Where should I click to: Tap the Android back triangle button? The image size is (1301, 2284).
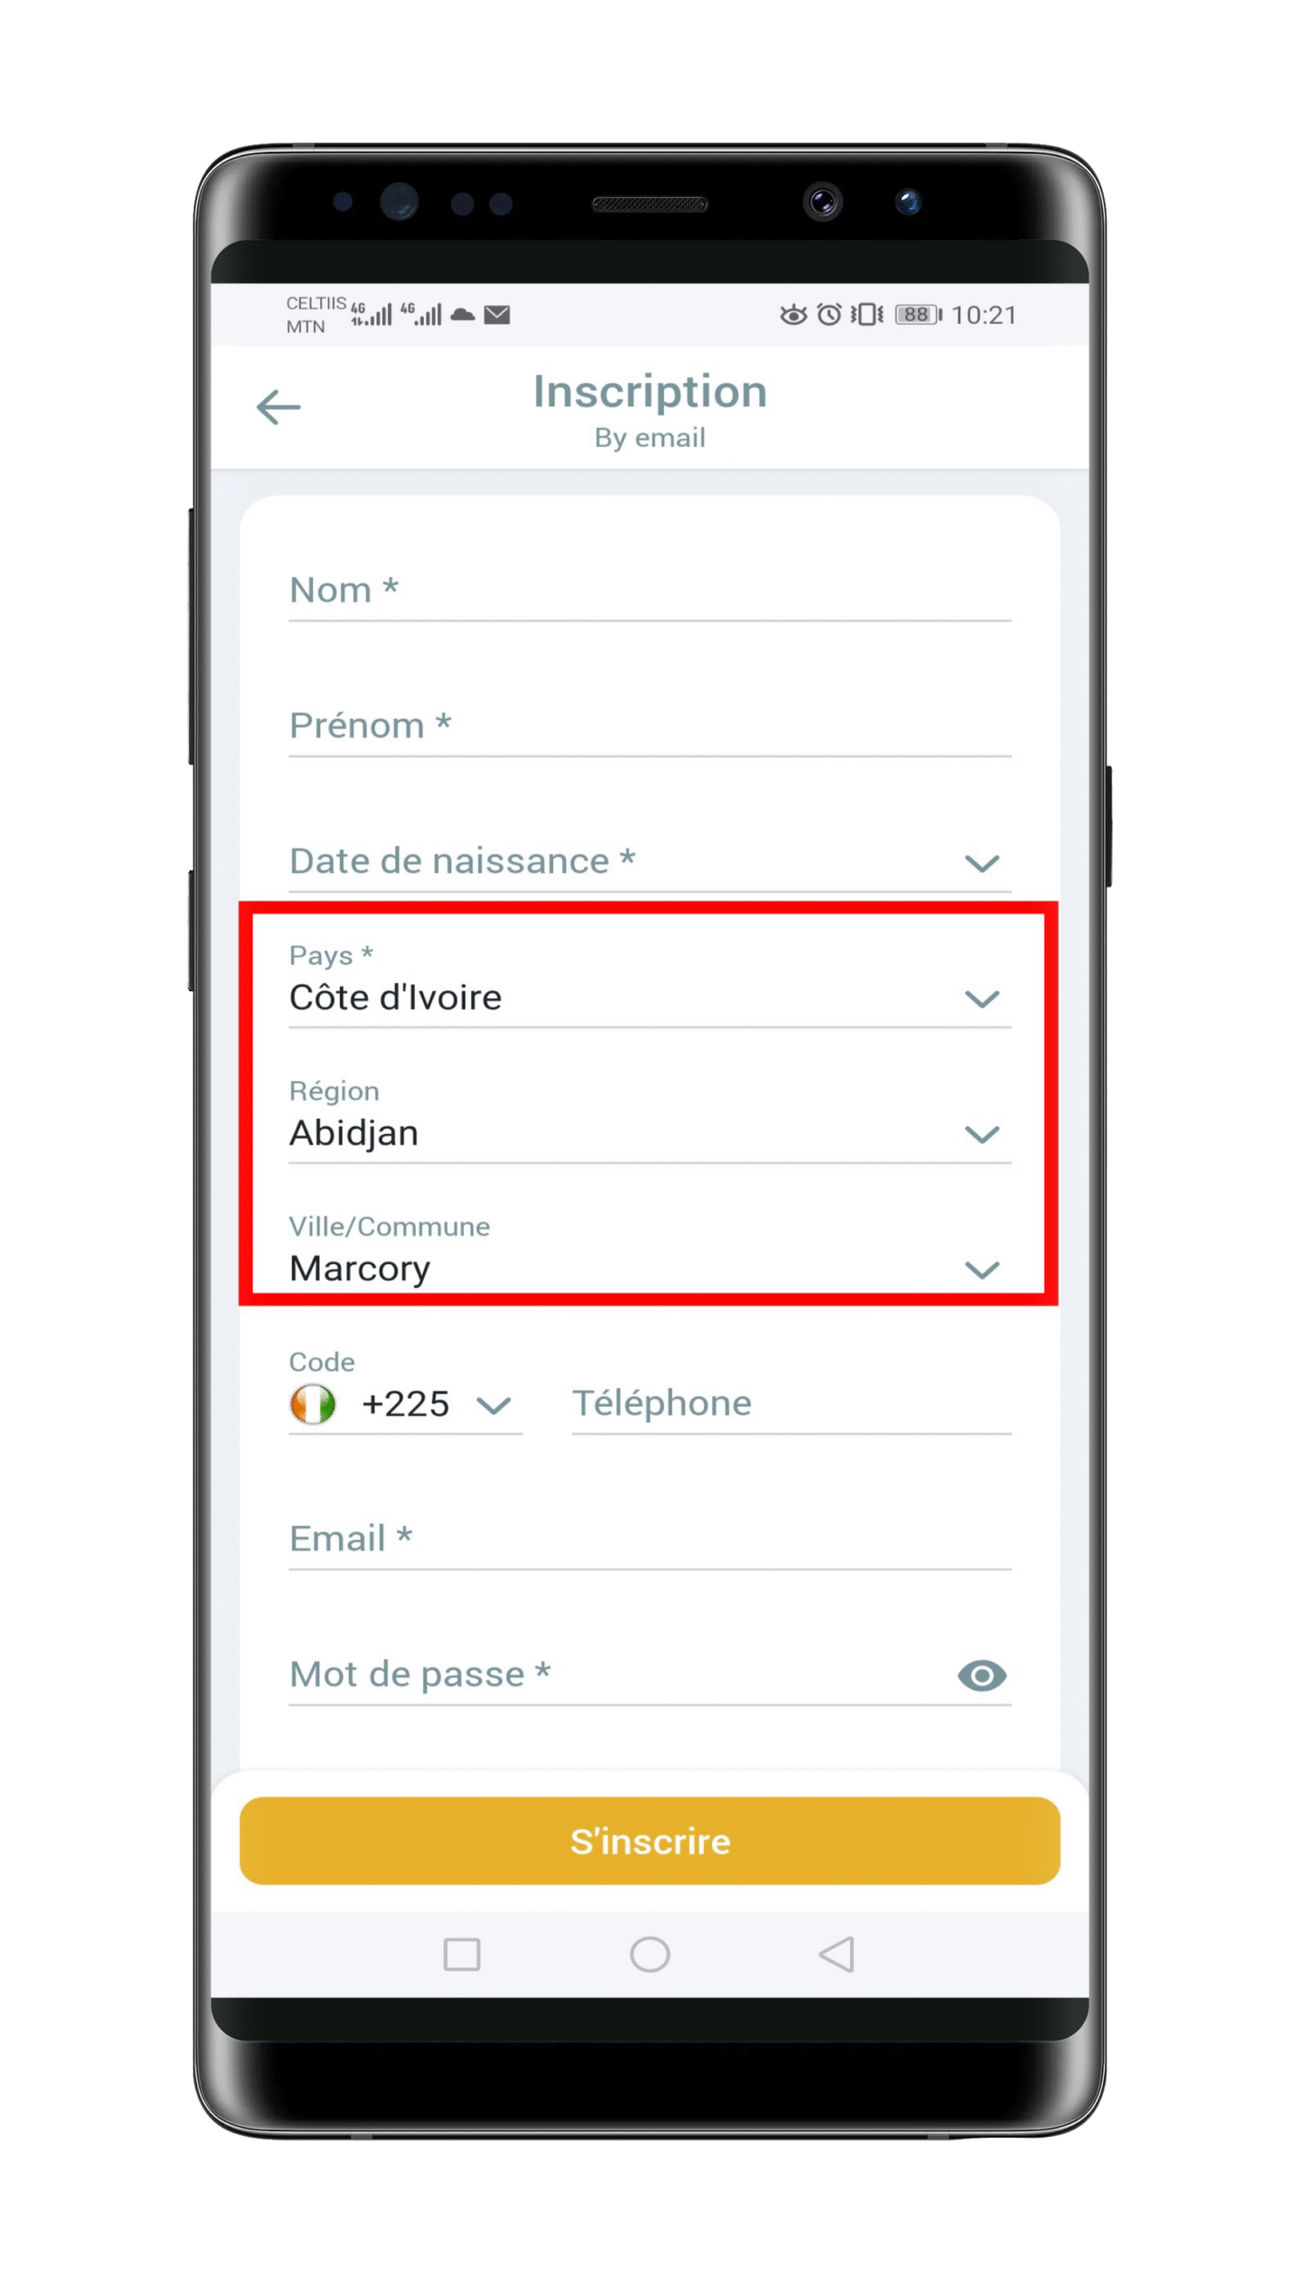coord(836,1954)
